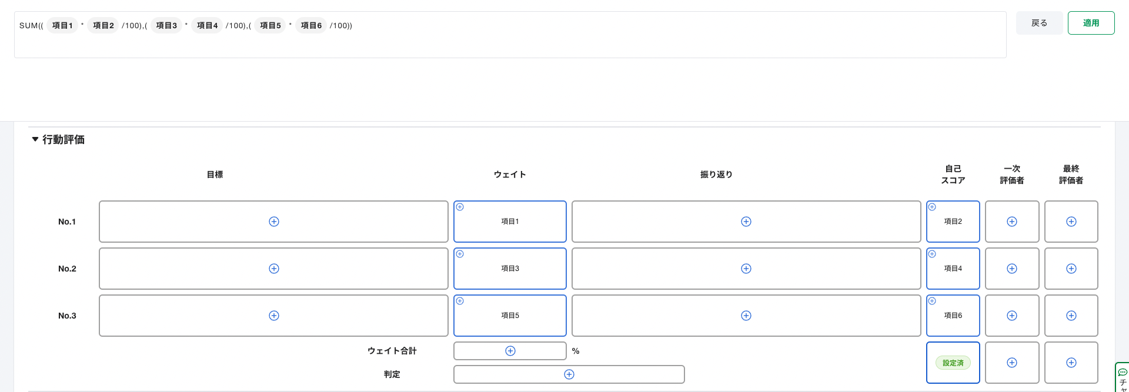This screenshot has height=392, width=1129.
Task: Add item to No.1 最終評価者 cell
Action: tap(1071, 222)
